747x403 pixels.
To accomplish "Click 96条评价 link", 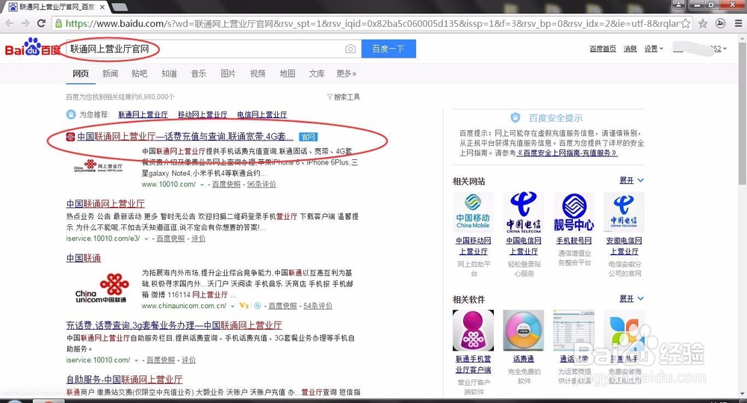I will pos(261,184).
